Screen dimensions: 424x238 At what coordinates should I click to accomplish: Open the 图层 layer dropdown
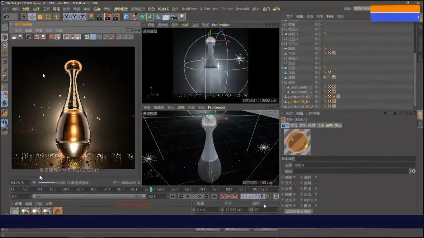(410, 171)
